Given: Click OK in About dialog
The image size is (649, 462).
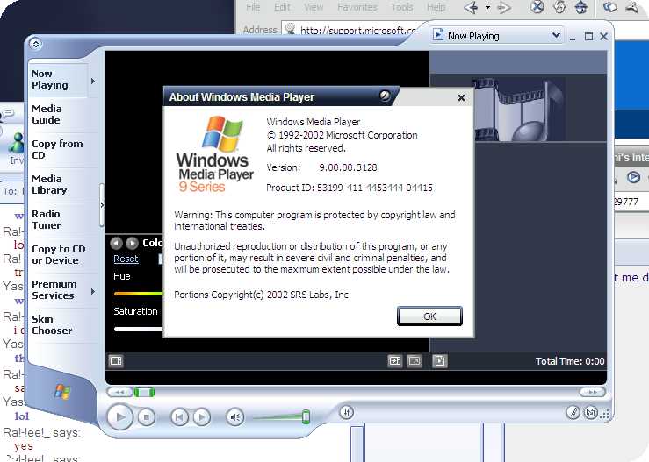Looking at the screenshot, I should (429, 316).
